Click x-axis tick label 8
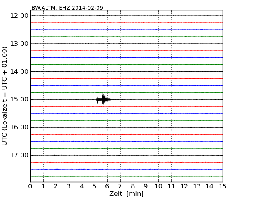 (x=133, y=186)
